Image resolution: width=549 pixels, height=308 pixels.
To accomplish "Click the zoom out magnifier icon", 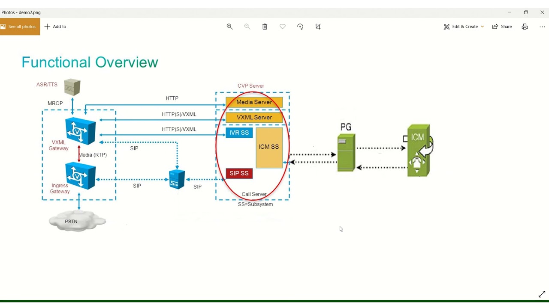I will tap(247, 27).
